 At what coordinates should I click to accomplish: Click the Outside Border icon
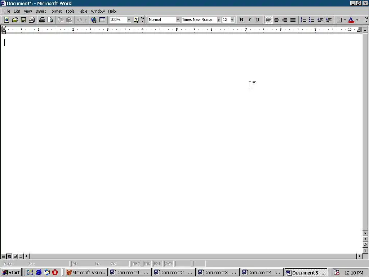click(339, 20)
